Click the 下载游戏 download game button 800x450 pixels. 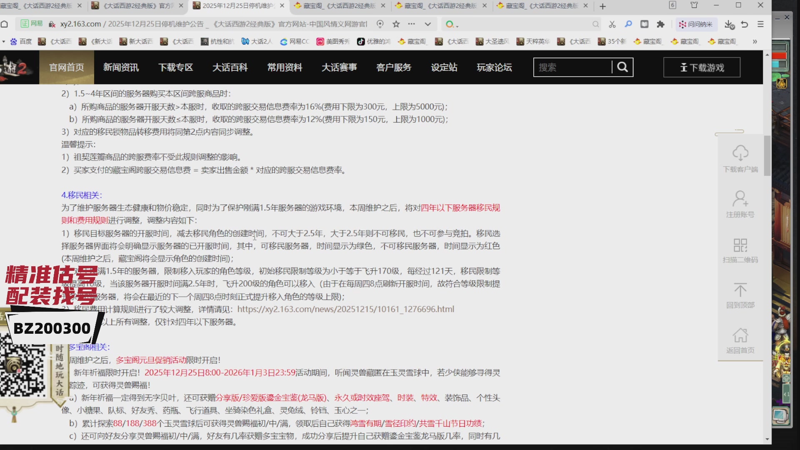[701, 67]
